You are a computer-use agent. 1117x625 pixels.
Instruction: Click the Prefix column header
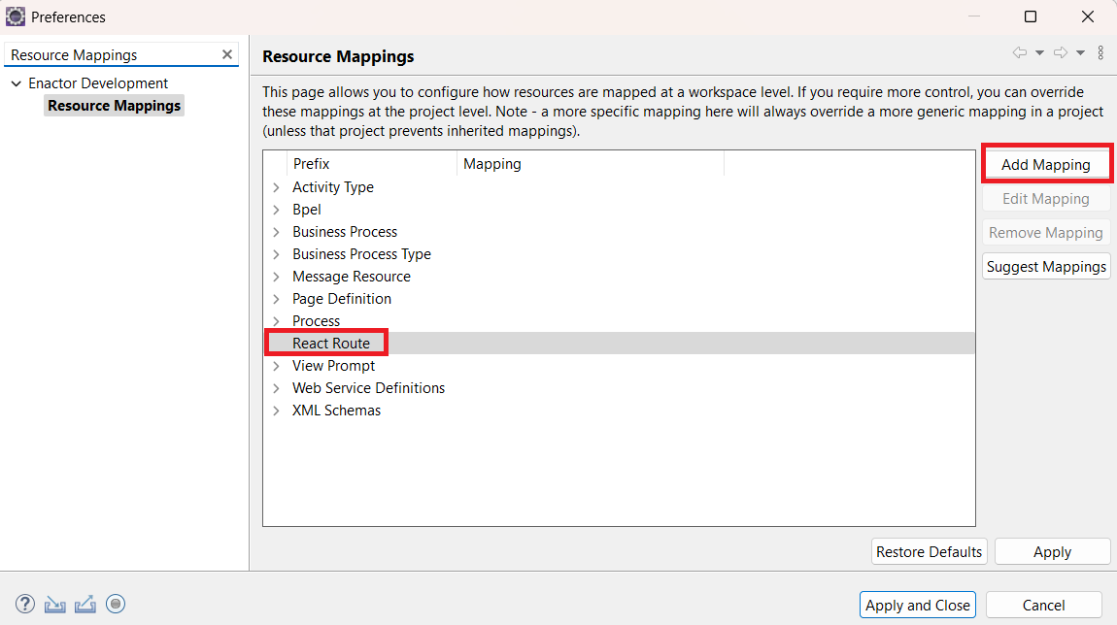coord(371,164)
